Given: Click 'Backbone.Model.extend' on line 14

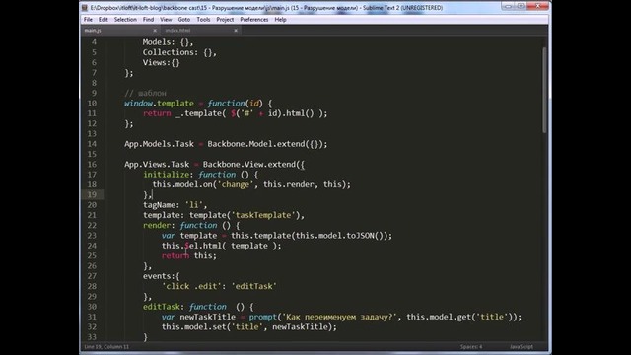Looking at the screenshot, I should coord(256,144).
